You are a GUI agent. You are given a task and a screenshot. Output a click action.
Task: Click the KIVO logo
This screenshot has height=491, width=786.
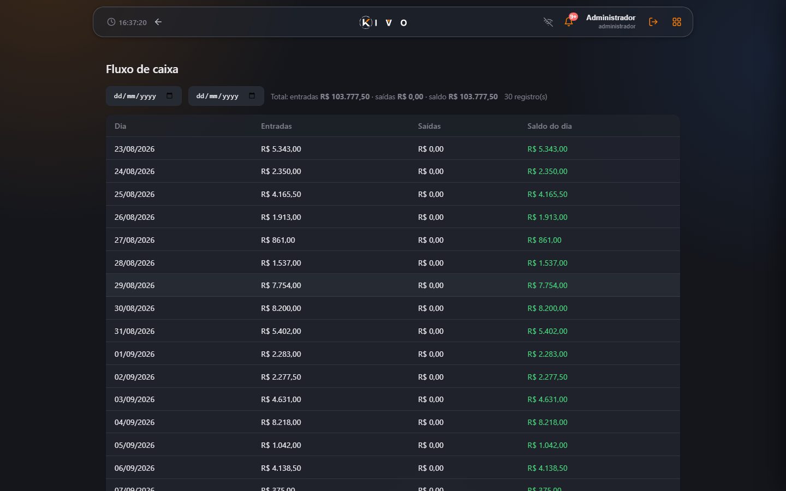[x=383, y=22]
